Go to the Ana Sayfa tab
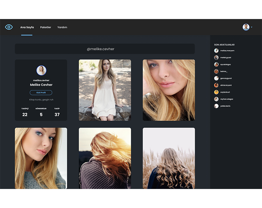 click(x=27, y=27)
